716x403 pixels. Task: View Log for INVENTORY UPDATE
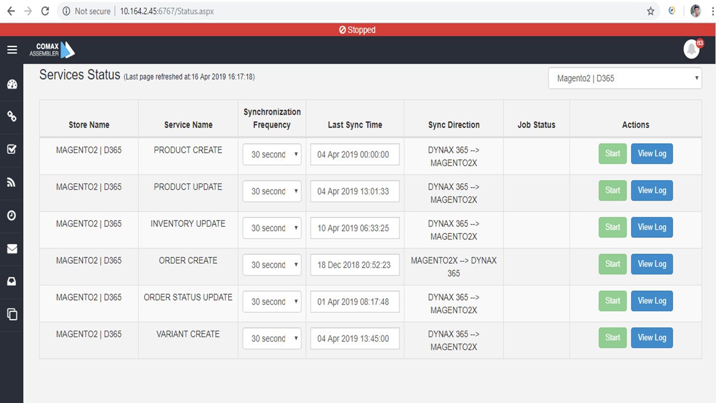tap(652, 227)
